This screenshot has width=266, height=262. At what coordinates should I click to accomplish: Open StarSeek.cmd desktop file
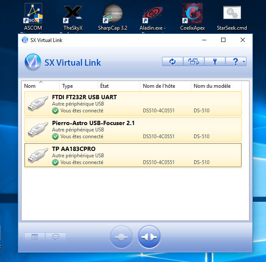[232, 18]
